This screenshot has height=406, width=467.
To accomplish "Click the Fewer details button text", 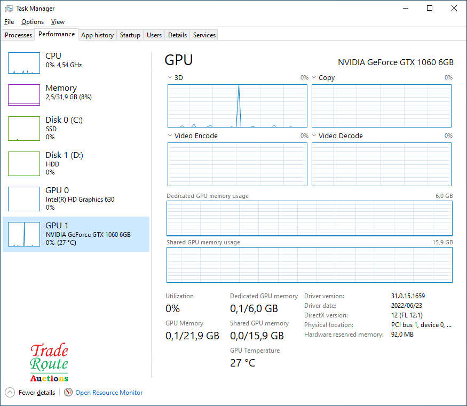I will [37, 392].
